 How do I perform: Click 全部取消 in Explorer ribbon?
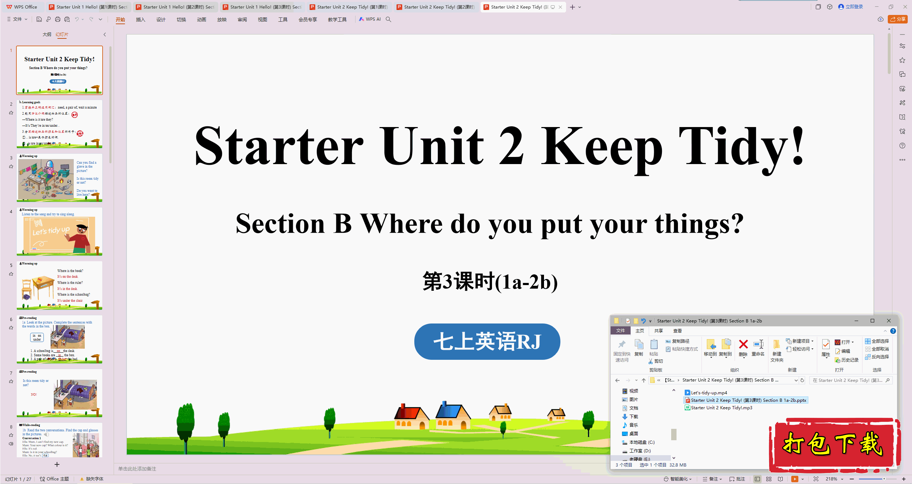(877, 349)
